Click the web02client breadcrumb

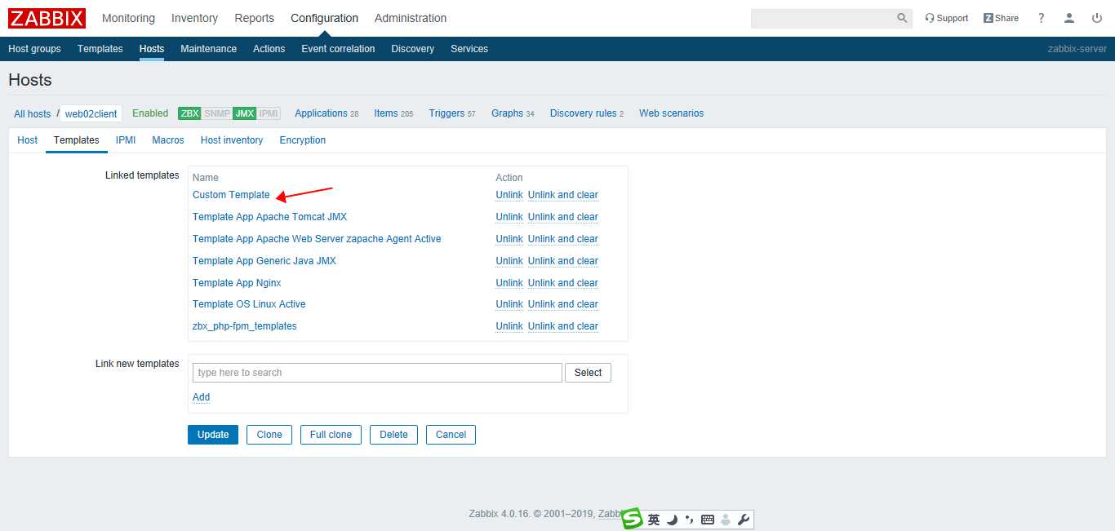(x=91, y=114)
